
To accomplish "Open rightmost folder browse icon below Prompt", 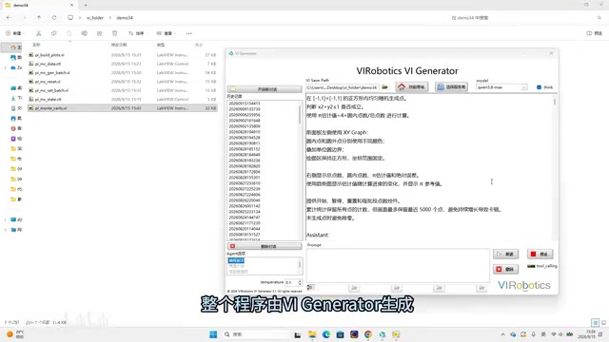I will pos(481,288).
